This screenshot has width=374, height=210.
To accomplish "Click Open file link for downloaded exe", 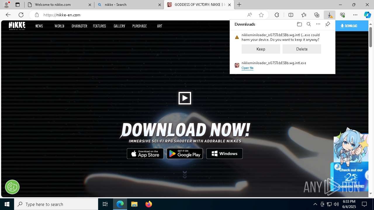I will click(x=247, y=68).
